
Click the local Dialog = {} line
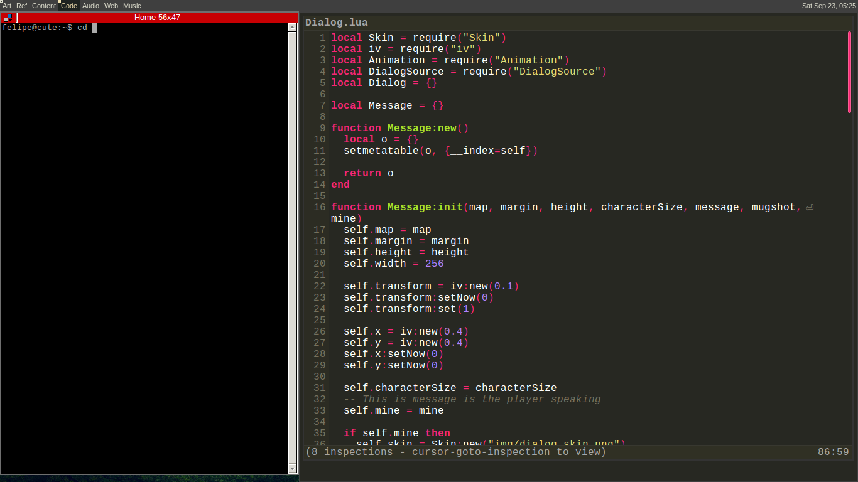pyautogui.click(x=384, y=83)
